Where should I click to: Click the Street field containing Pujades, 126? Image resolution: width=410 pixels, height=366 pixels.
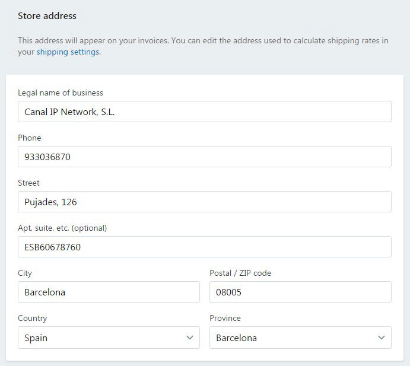(204, 202)
